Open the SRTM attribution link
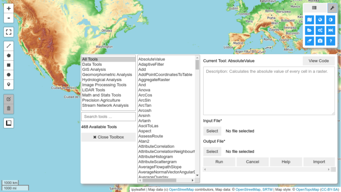The image size is (341, 192). [267, 190]
